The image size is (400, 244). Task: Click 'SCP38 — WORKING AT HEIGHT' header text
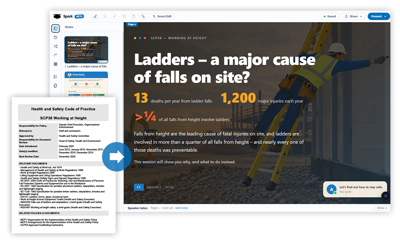179,38
